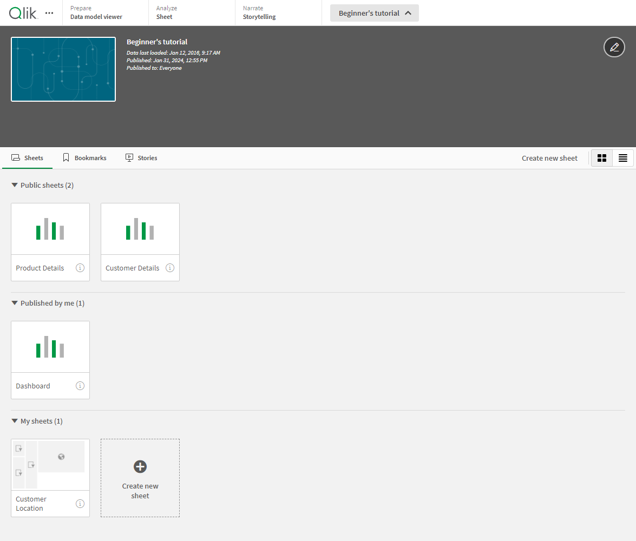This screenshot has width=636, height=541.
Task: Click the app thumbnail image
Action: point(63,69)
